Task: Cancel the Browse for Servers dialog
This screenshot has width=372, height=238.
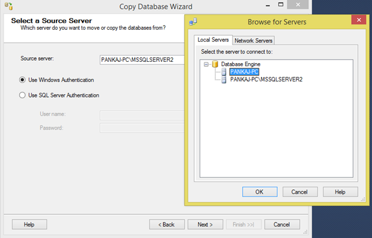Action: 300,192
